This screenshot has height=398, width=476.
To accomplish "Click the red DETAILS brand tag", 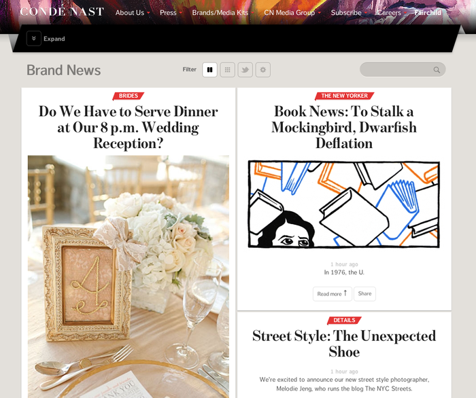I will pos(344,320).
